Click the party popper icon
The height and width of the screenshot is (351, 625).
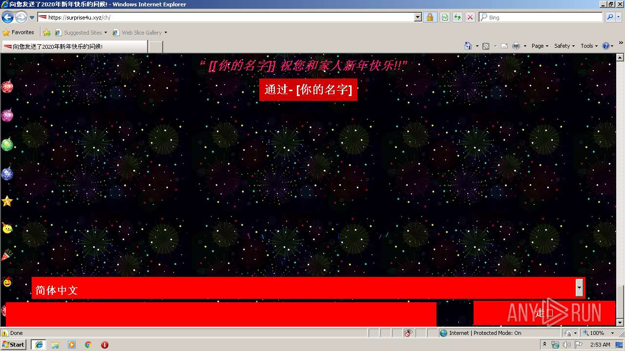7,255
